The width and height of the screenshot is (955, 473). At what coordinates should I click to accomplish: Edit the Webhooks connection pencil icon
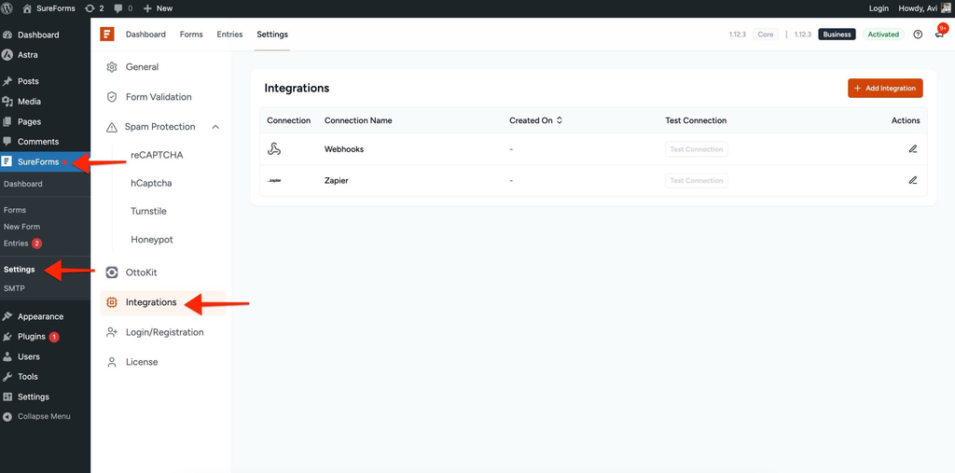(912, 148)
